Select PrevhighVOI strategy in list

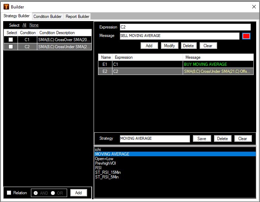tap(175, 163)
